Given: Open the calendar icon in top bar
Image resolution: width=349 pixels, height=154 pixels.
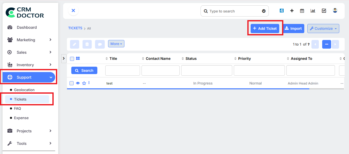Looking at the screenshot, I should pyautogui.click(x=302, y=11).
